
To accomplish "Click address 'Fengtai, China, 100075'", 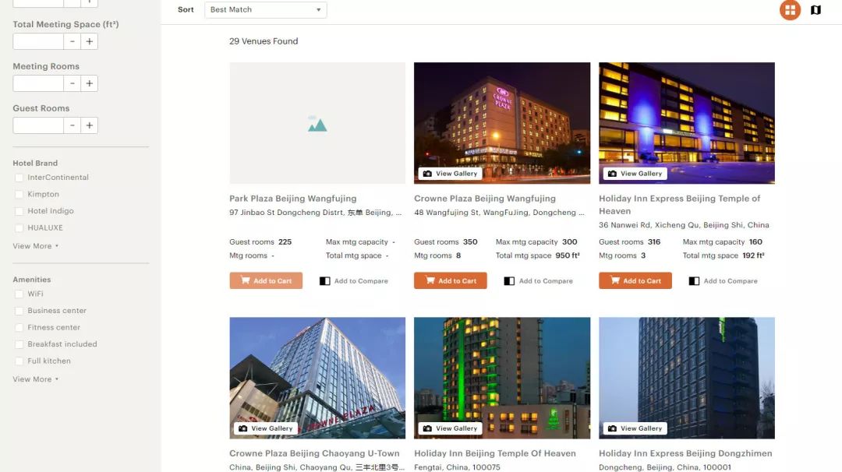I will [x=457, y=467].
